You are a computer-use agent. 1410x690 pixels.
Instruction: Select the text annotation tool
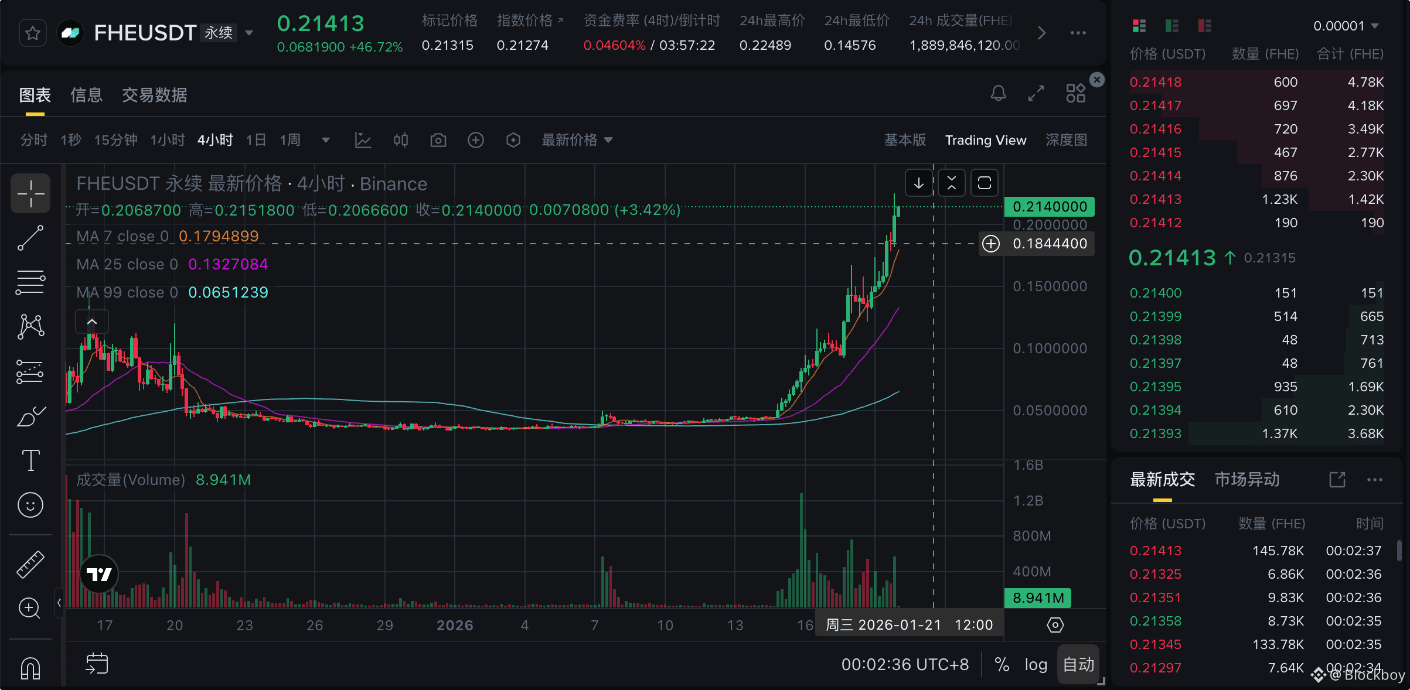30,460
